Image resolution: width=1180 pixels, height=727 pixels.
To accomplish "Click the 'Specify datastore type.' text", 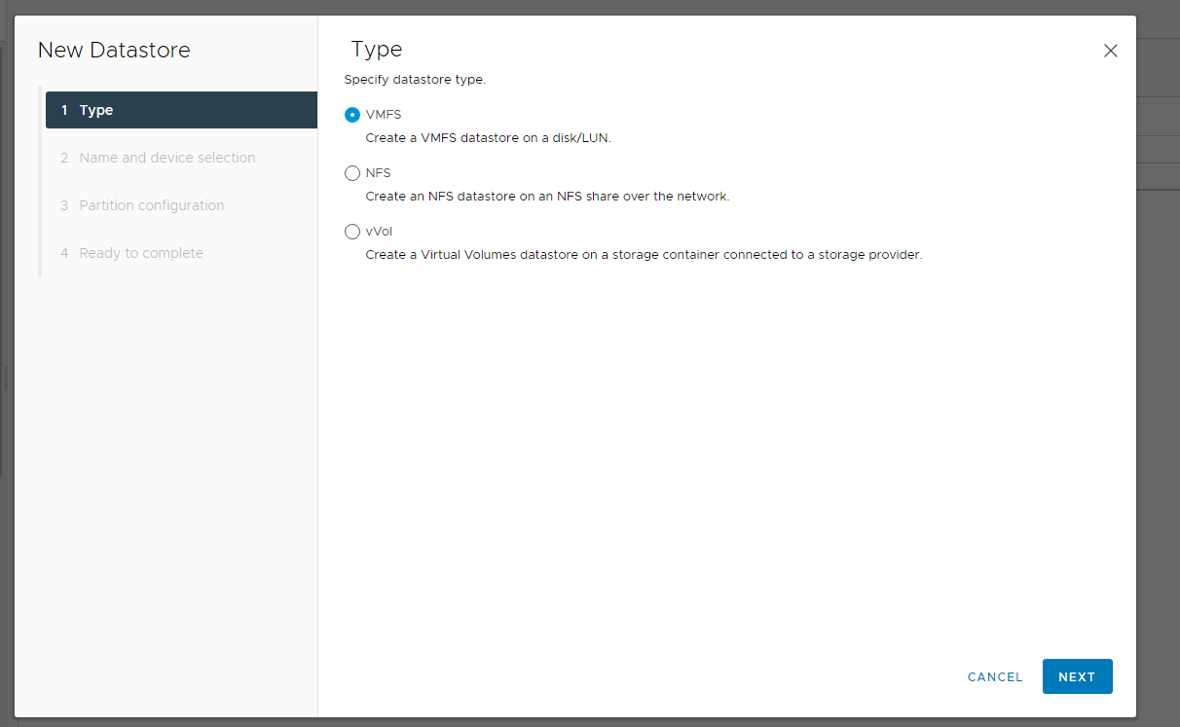I will click(x=415, y=80).
